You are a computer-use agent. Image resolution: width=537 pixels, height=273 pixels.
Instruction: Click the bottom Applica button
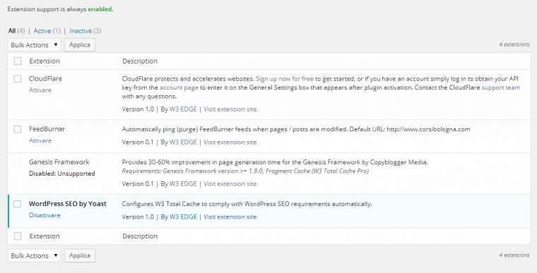tap(80, 255)
